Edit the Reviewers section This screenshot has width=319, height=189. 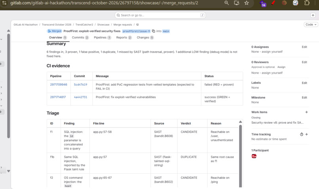304,62
